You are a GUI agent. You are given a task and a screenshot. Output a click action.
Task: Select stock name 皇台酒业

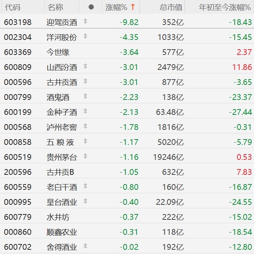[x=62, y=202]
